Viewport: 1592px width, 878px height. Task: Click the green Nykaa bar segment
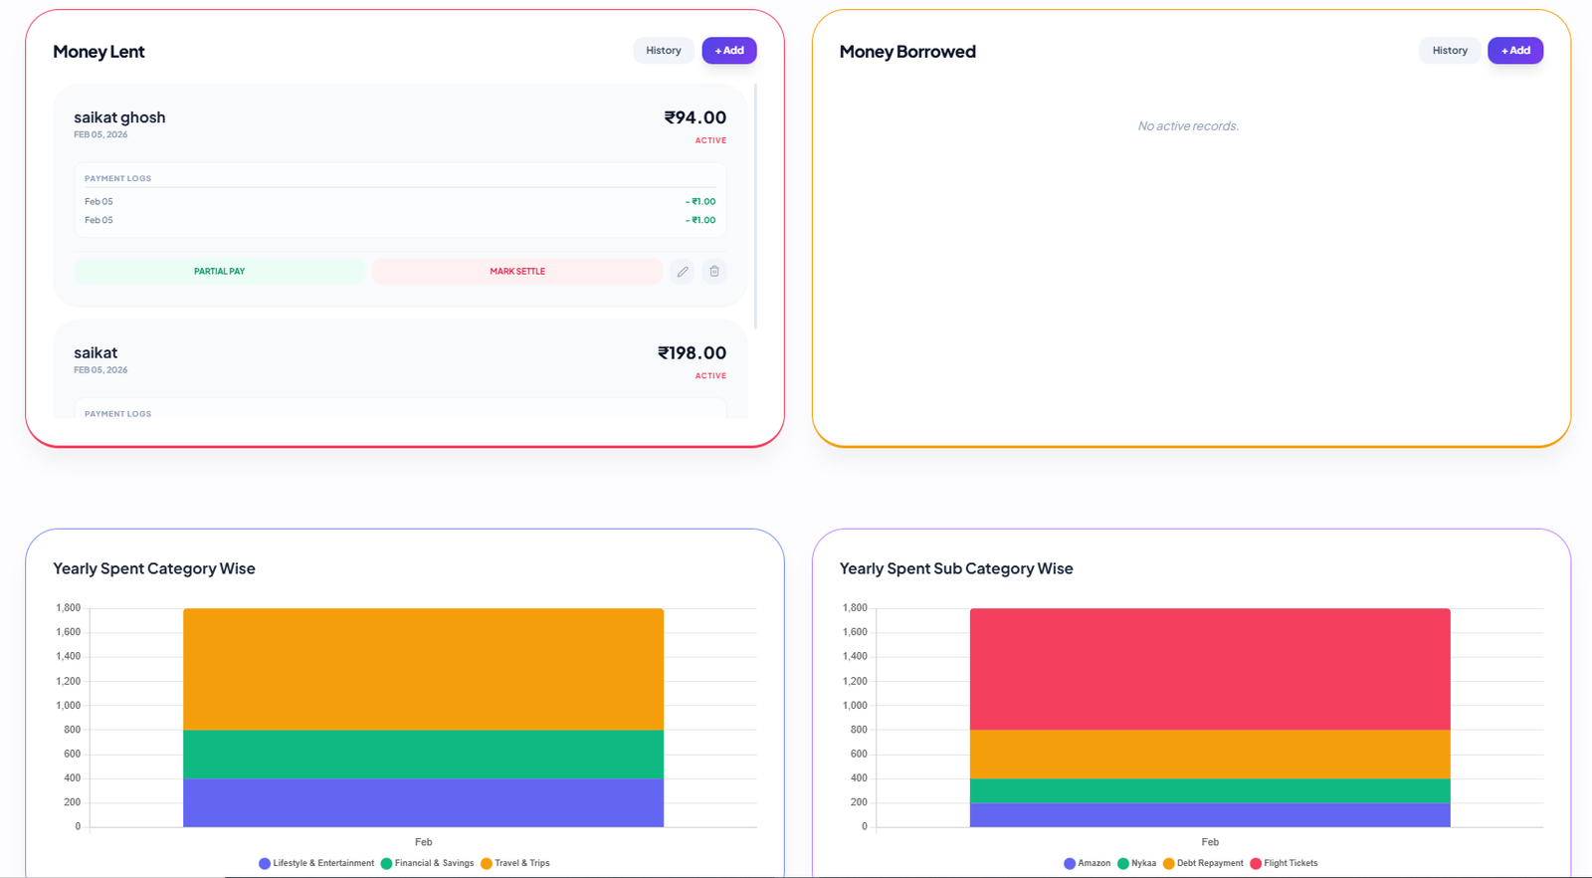[1210, 790]
